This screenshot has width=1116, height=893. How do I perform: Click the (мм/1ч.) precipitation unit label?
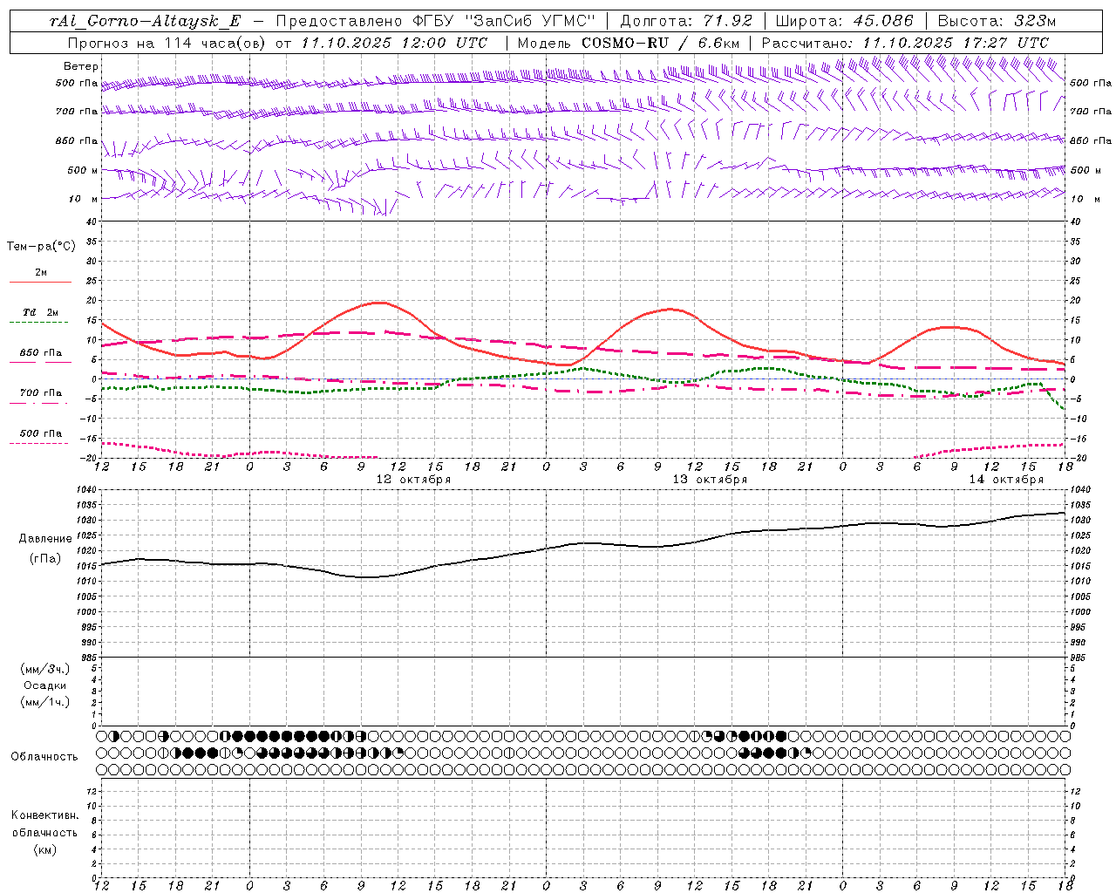tap(44, 702)
